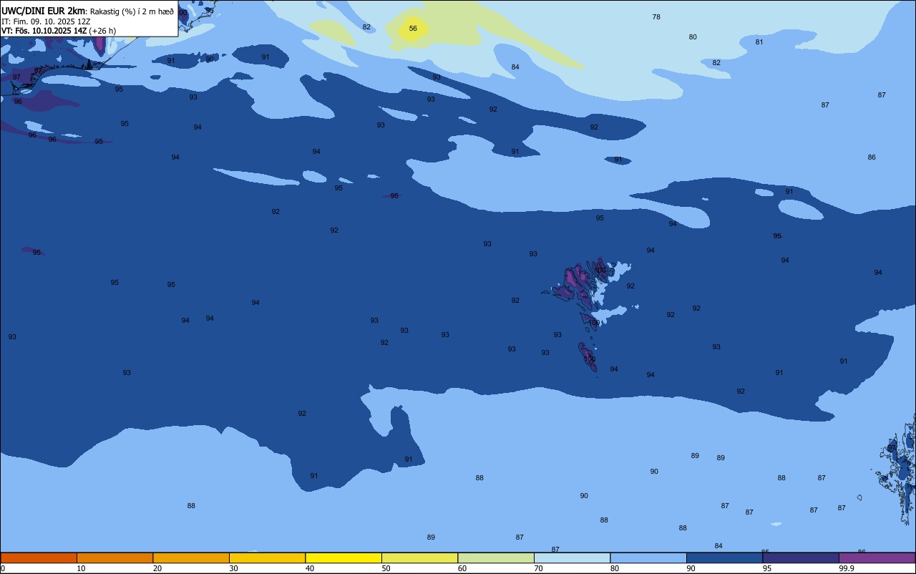The height and width of the screenshot is (574, 916).
Task: Click the 'IT: Fim. 09. 10. 2025 12Z' line
Action: (x=46, y=21)
